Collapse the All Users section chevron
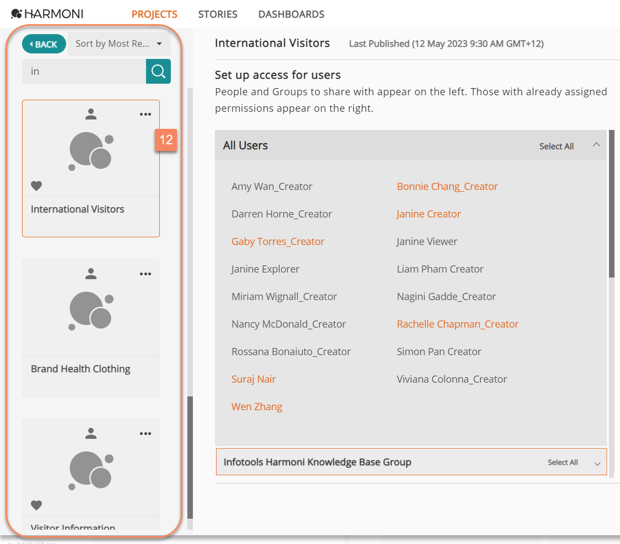 coord(596,145)
